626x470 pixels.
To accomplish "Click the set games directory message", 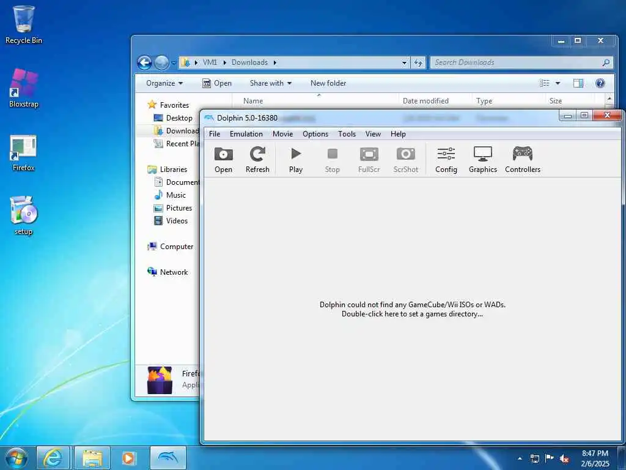I will (413, 309).
